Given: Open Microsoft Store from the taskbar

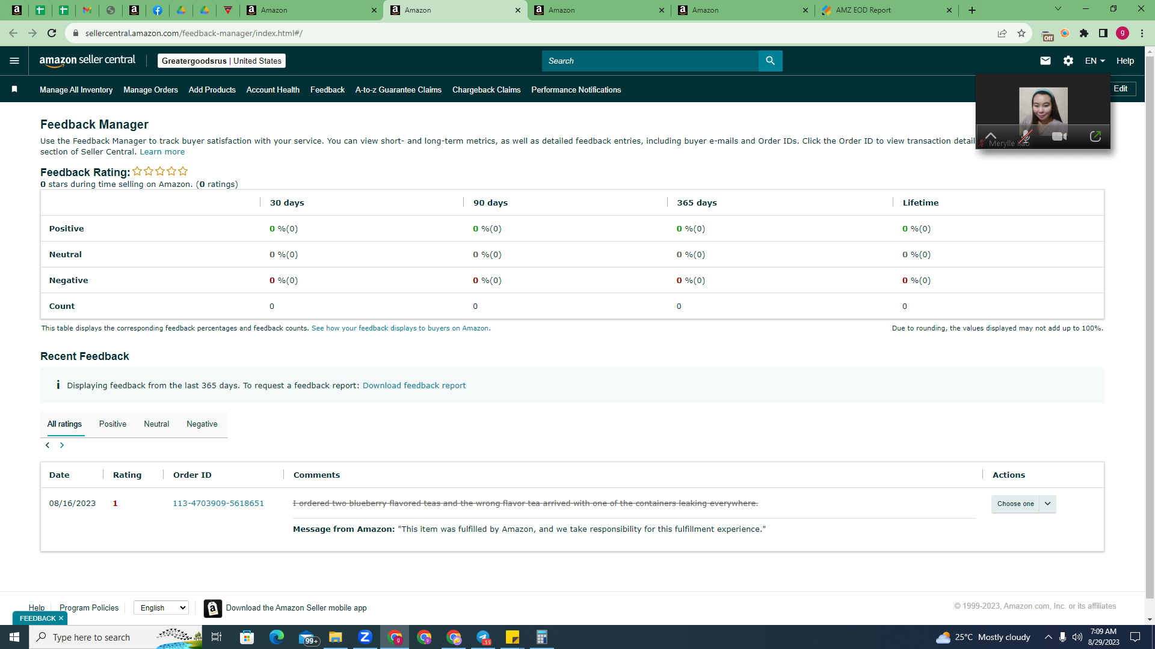Looking at the screenshot, I should (247, 637).
